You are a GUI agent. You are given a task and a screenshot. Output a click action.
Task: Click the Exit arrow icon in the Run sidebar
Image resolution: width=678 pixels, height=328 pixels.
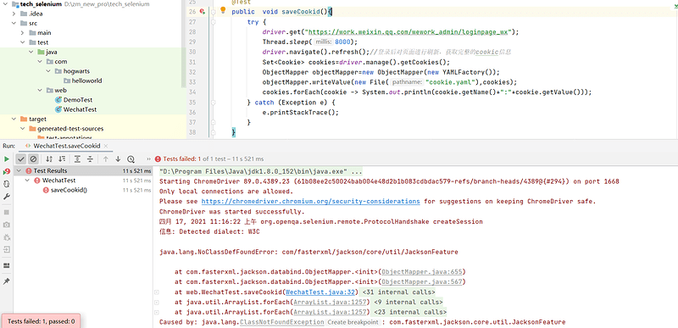(7, 249)
